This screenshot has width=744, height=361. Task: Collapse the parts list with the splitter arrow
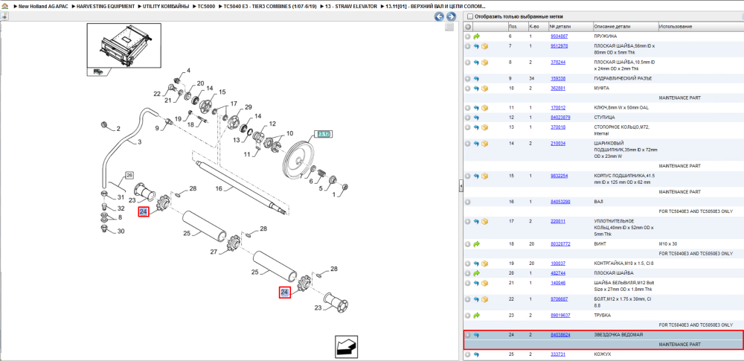coord(461,187)
